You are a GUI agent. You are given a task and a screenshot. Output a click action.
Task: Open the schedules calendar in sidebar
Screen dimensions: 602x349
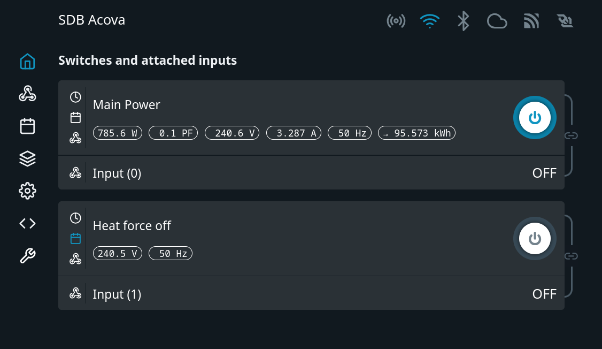click(x=27, y=126)
